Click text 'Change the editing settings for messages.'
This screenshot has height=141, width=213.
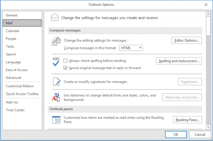[x=96, y=40]
